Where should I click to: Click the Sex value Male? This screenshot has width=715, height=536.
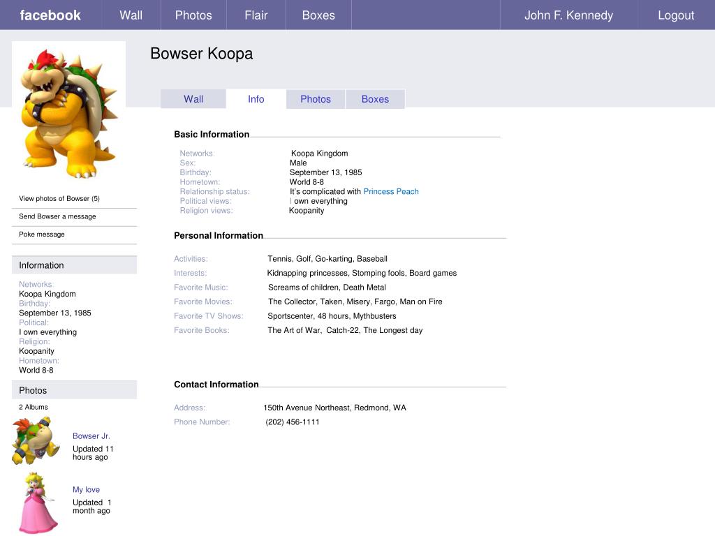click(x=298, y=163)
